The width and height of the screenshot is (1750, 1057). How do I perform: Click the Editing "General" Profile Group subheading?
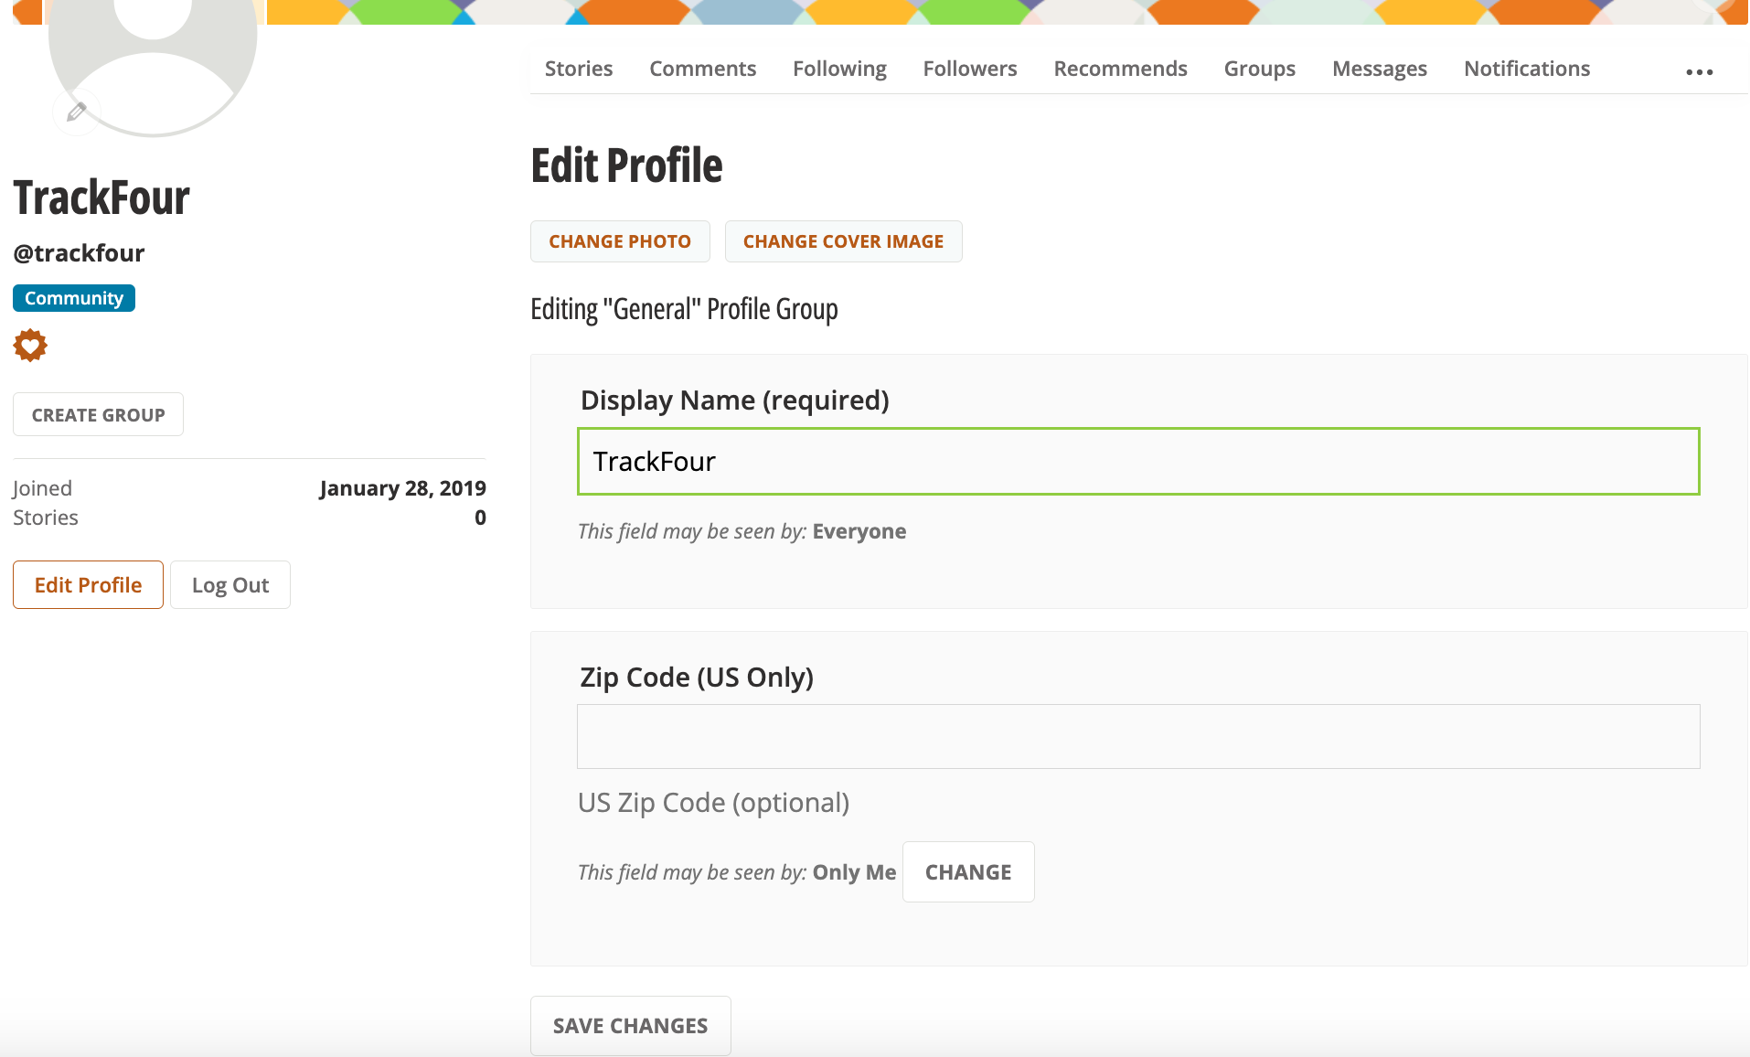coord(684,309)
